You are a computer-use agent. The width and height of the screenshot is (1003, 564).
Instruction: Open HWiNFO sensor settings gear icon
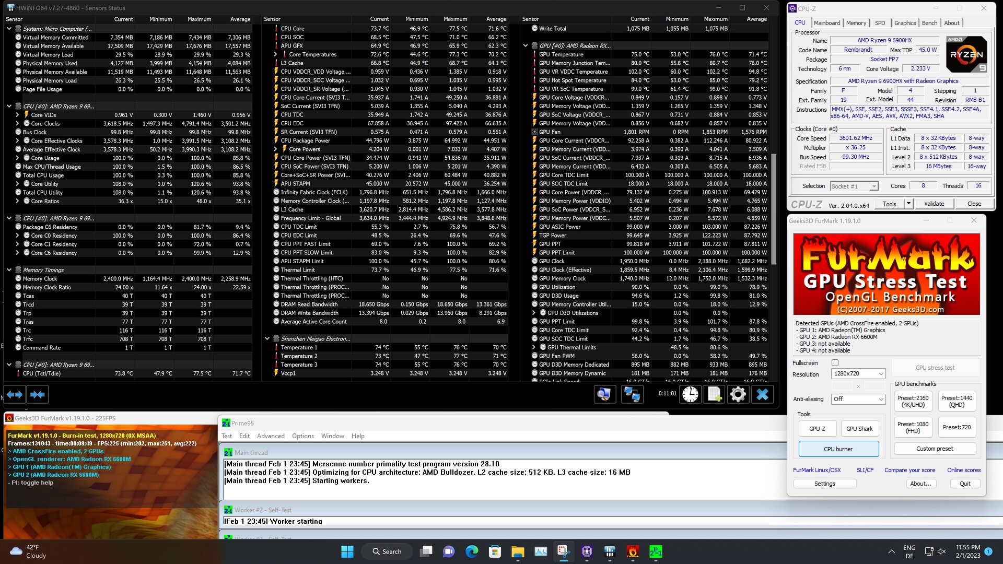[738, 394]
